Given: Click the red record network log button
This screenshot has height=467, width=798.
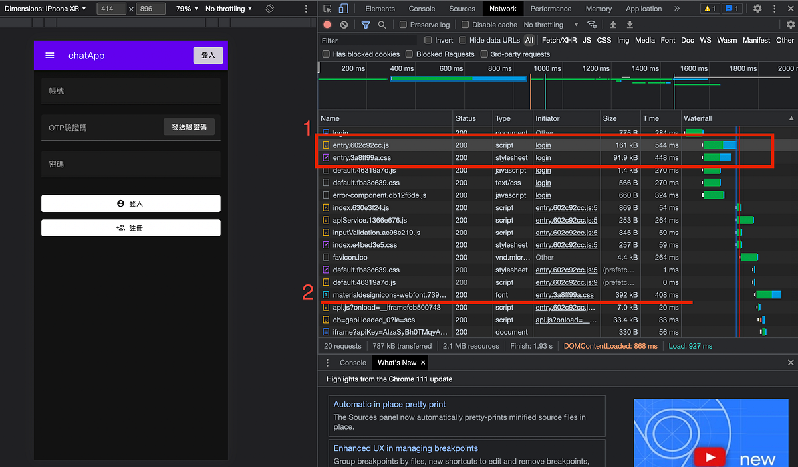Looking at the screenshot, I should pos(327,24).
